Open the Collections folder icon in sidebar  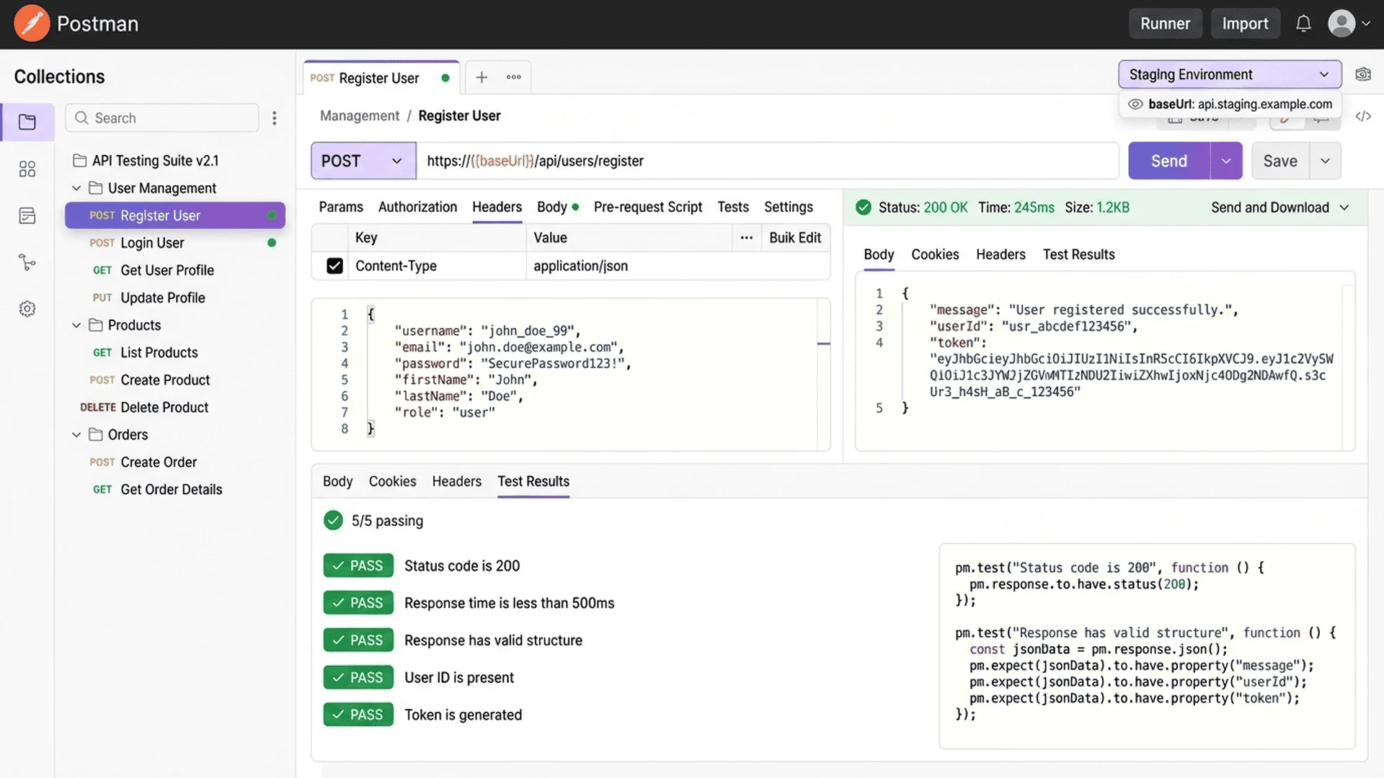27,122
